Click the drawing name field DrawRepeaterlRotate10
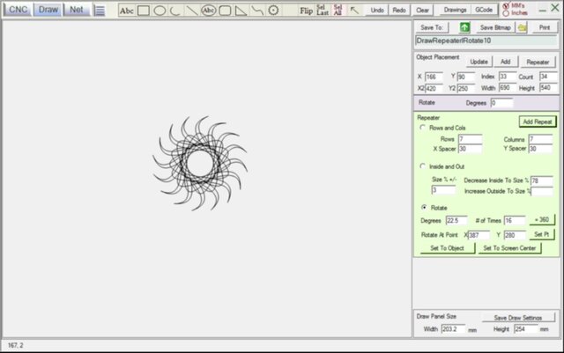564x353 pixels. click(486, 41)
